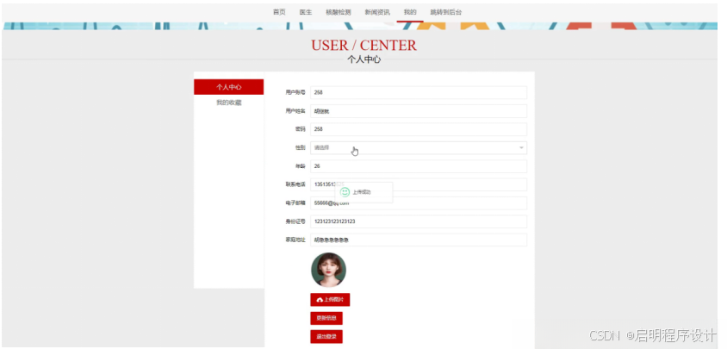
Task: Click the 家庭地址 input field
Action: point(419,240)
